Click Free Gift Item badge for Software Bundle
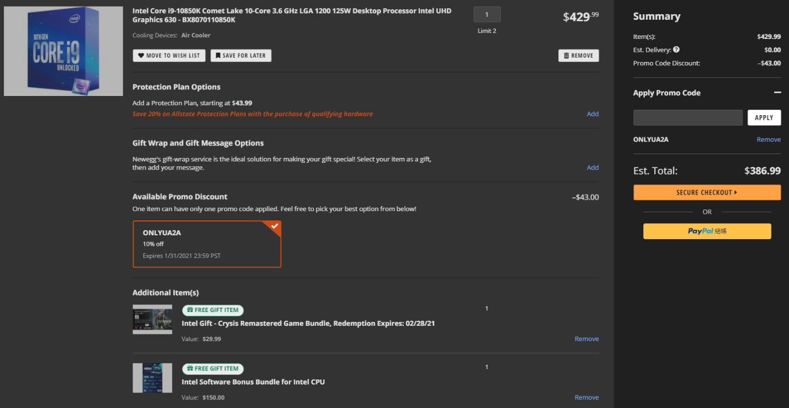This screenshot has width=789, height=408. point(213,369)
